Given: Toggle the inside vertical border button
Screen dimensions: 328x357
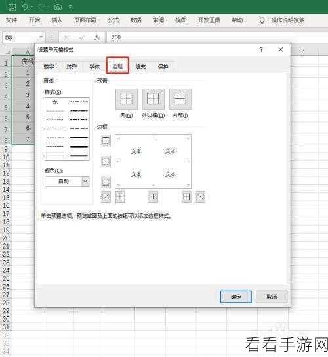Looking at the screenshot, I should click(153, 197).
